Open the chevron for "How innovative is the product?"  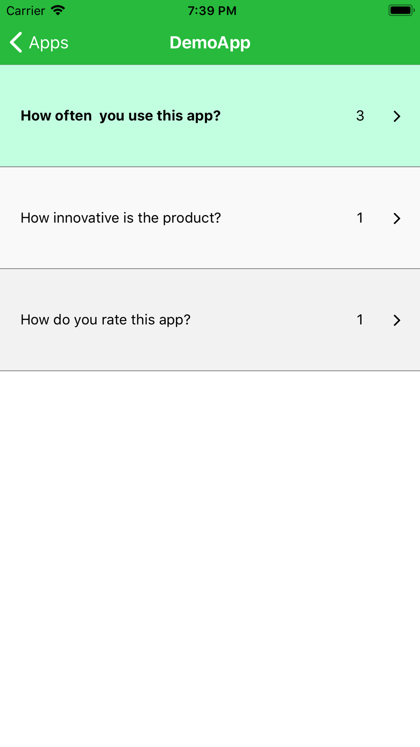pos(396,218)
